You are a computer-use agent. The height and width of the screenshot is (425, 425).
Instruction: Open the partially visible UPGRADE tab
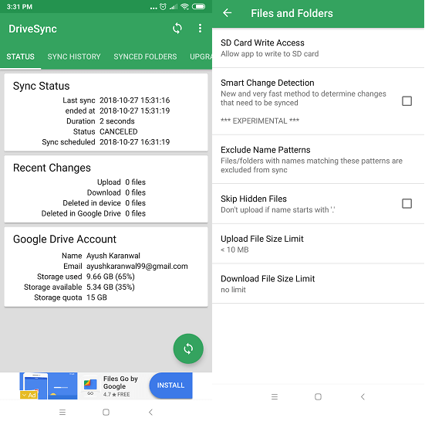[201, 56]
